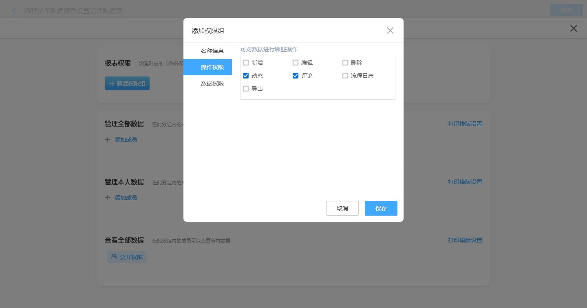The height and width of the screenshot is (308, 587).
Task: Click 添加成员 under 管理本人数据
Action: pos(125,198)
